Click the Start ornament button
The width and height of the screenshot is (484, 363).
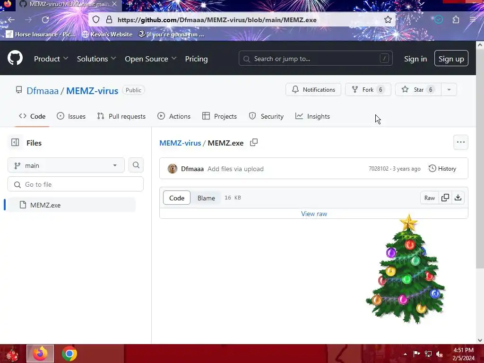(12, 354)
